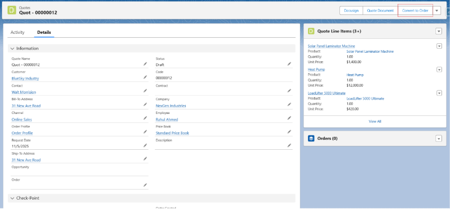Image resolution: width=450 pixels, height=209 pixels.
Task: Edit the Employee field using pencil icon
Action: pyautogui.click(x=289, y=118)
